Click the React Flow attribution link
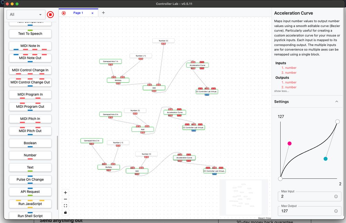 (264, 218)
